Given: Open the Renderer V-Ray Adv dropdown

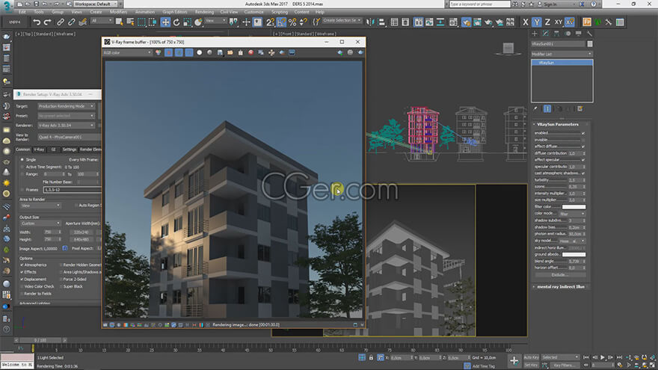Looking at the screenshot, I should [67, 126].
